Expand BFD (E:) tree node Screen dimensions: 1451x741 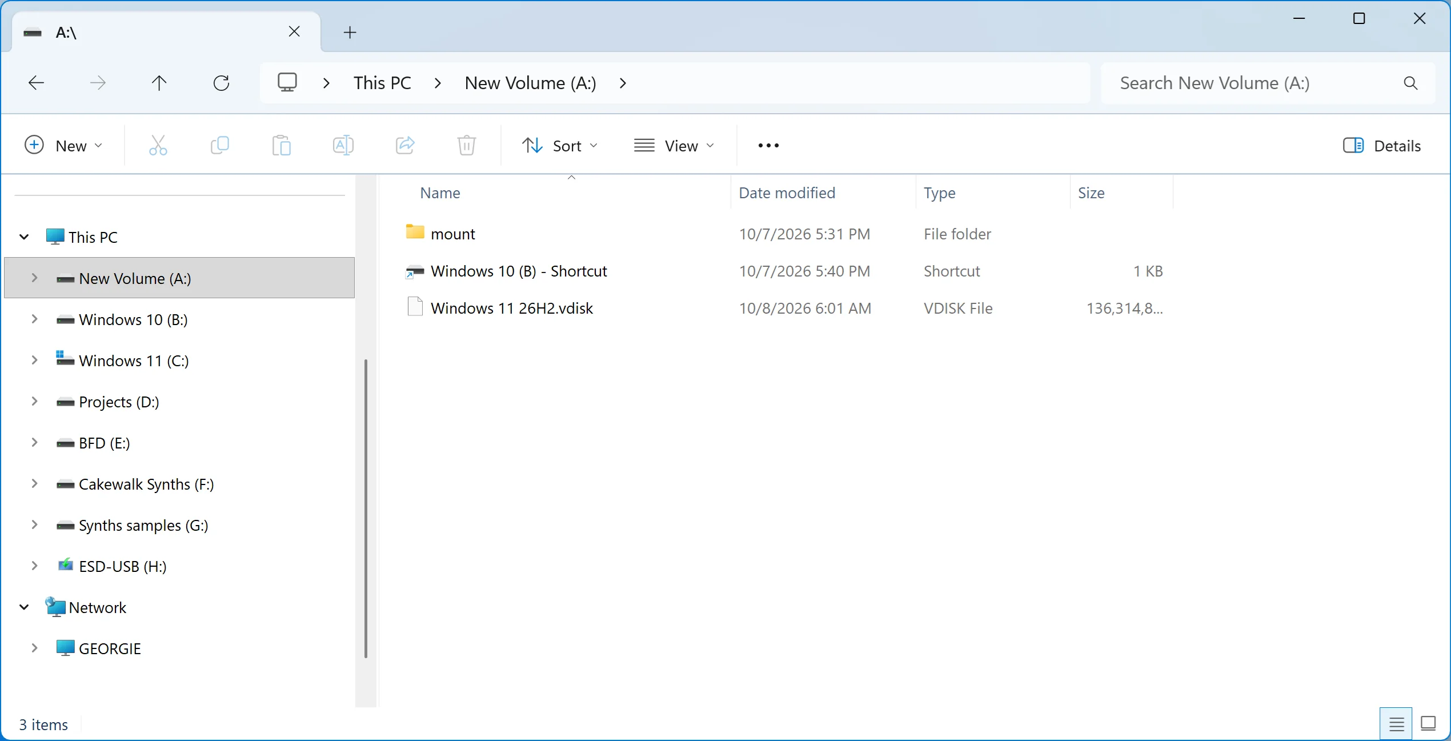[34, 442]
